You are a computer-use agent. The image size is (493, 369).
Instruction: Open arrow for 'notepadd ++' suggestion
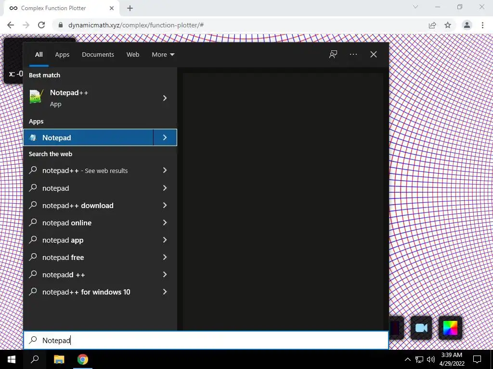(165, 274)
